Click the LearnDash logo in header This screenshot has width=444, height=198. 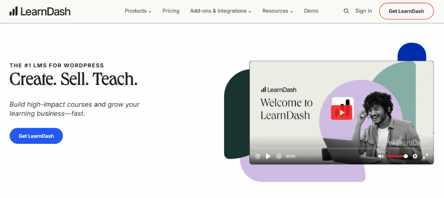point(40,11)
